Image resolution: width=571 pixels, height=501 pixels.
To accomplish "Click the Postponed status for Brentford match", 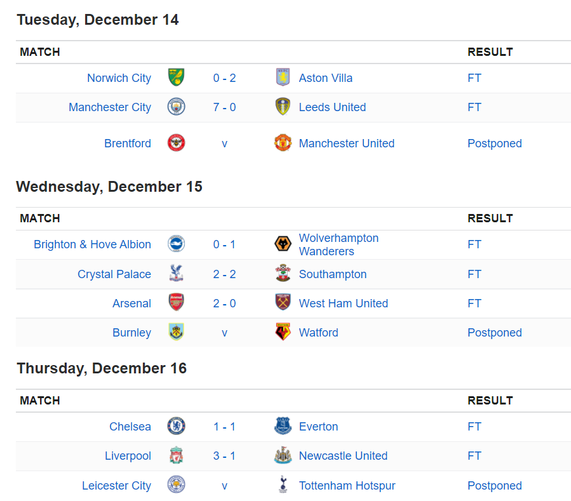I will (495, 144).
